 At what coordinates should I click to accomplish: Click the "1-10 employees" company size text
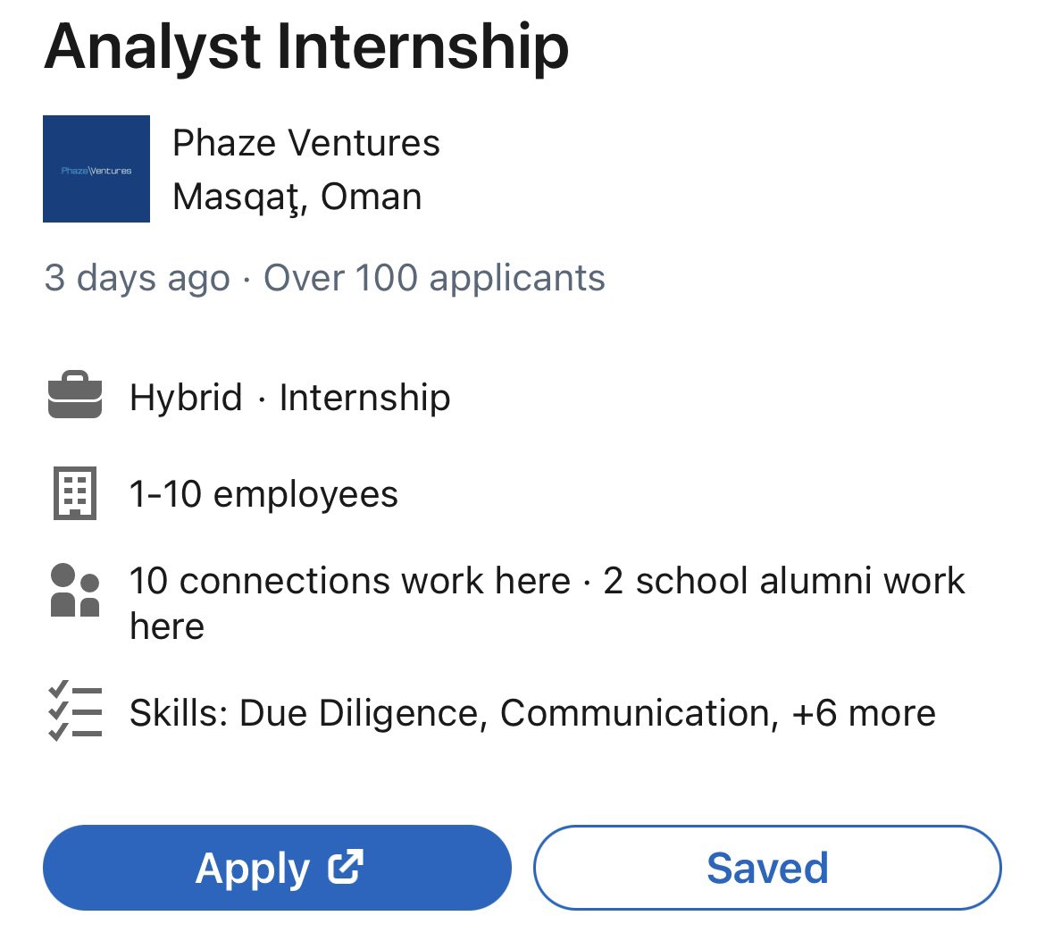(263, 494)
